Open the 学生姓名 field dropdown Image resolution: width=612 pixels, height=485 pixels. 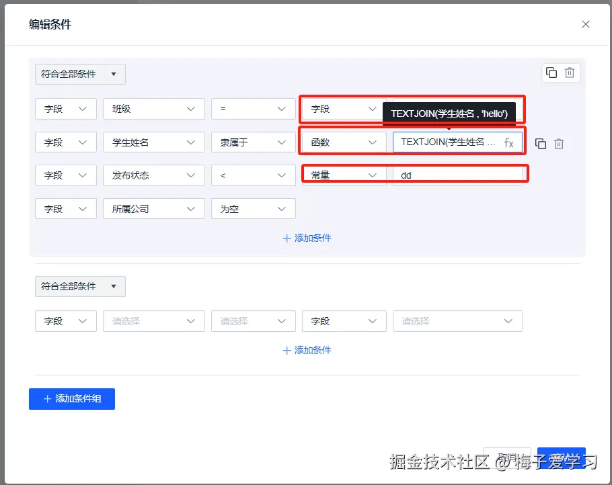click(154, 142)
